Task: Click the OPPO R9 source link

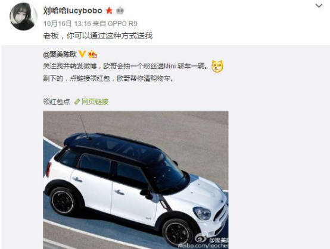Action: (123, 24)
